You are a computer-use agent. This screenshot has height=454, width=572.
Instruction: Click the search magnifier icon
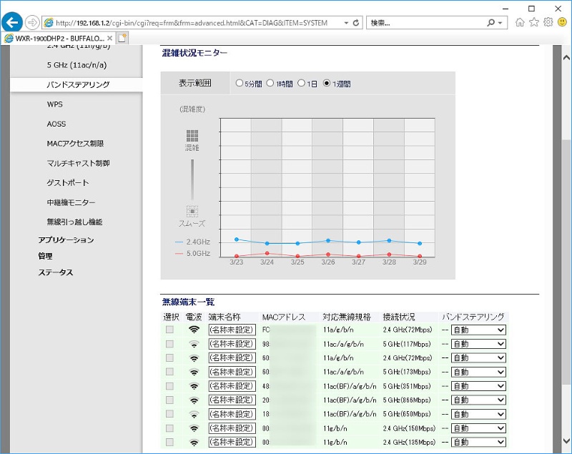coord(491,23)
